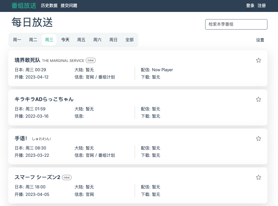Open 历史数据 in the navigation bar
The image size is (278, 206).
point(49,6)
